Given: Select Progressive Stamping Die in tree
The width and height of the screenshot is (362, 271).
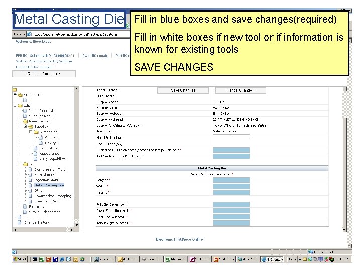Looking at the screenshot, I should point(54,196).
